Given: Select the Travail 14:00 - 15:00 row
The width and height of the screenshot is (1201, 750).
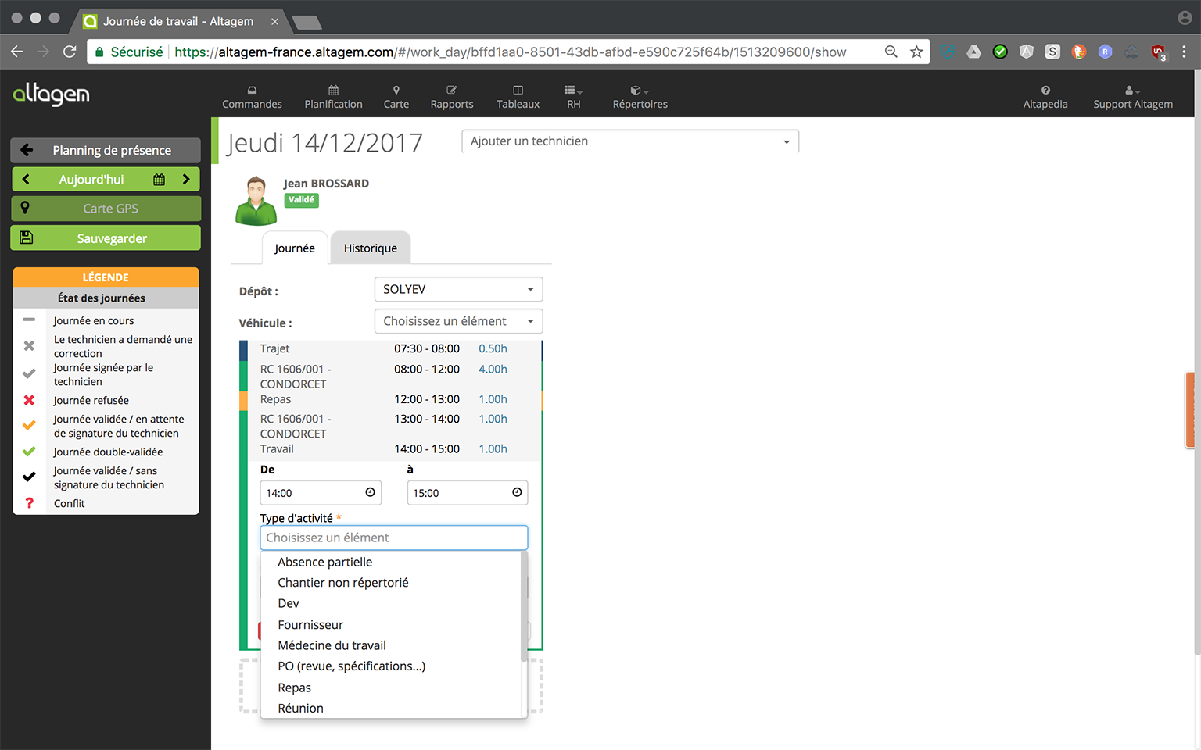Looking at the screenshot, I should tap(390, 449).
